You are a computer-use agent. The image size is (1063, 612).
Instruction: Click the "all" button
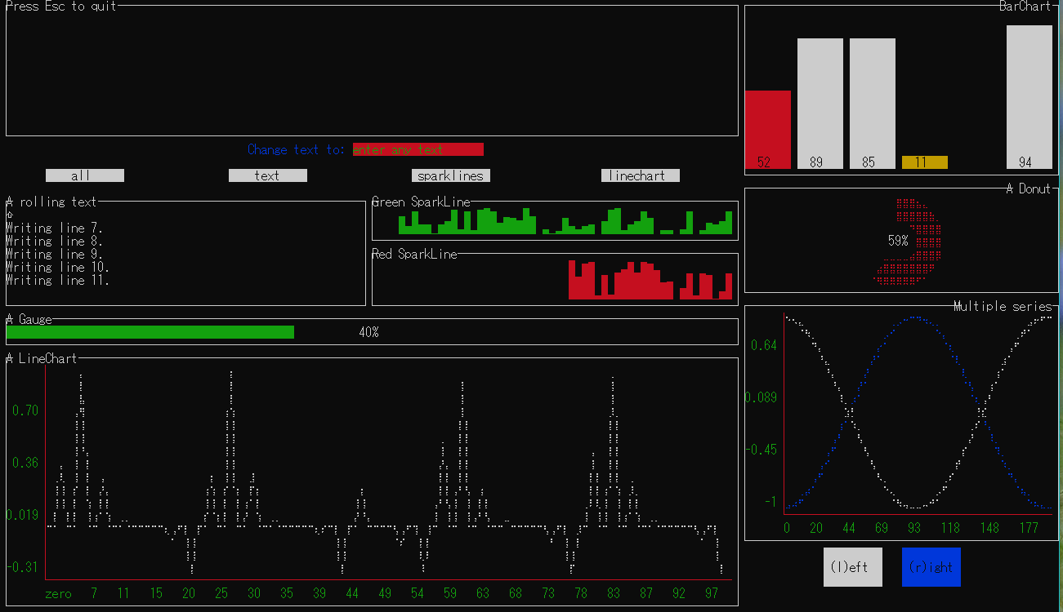tap(85, 175)
